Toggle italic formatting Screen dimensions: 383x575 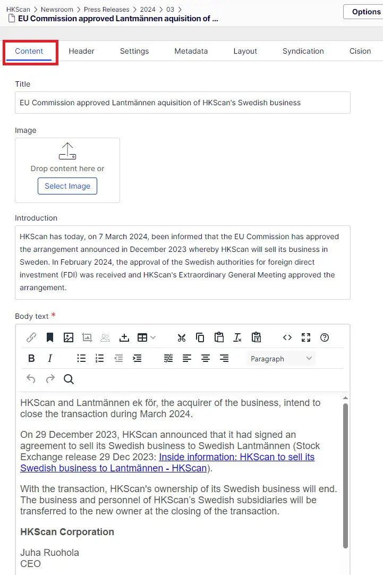[50, 358]
